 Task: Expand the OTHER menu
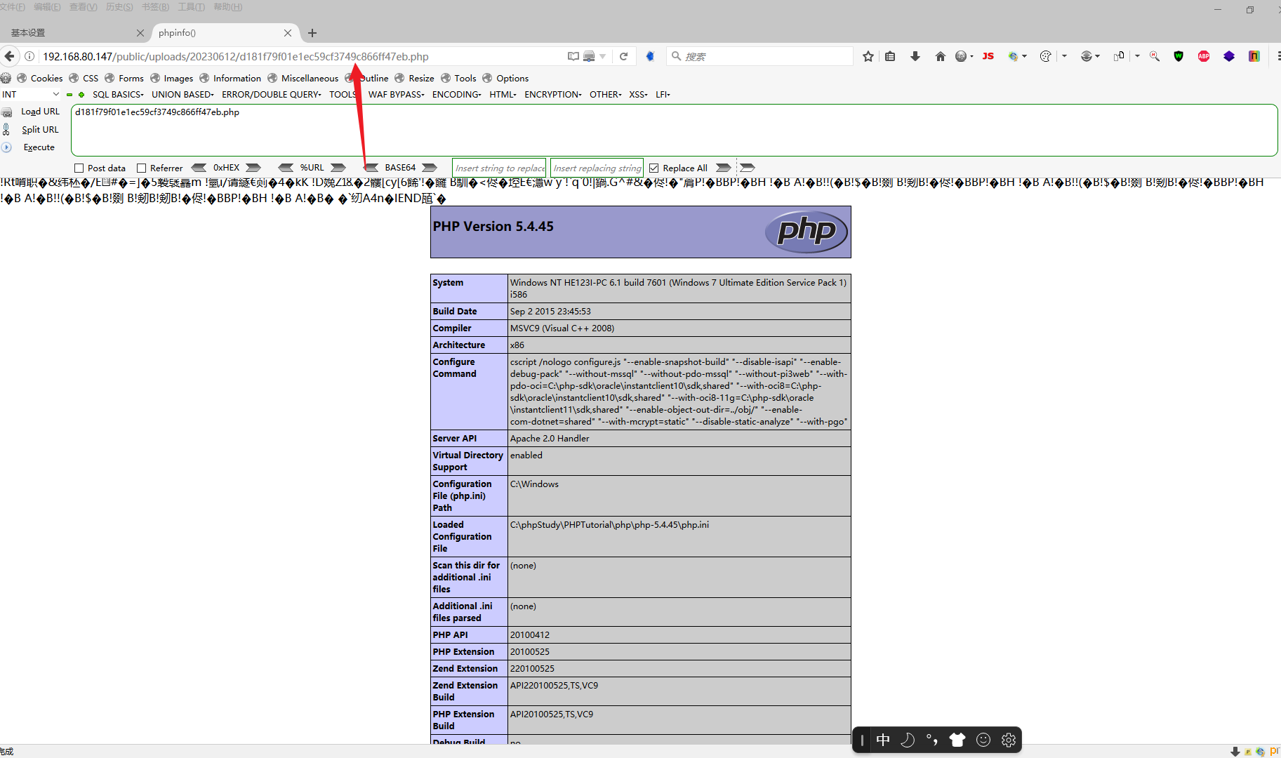605,95
